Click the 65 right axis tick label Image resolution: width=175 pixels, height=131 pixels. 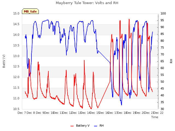pos(162,61)
